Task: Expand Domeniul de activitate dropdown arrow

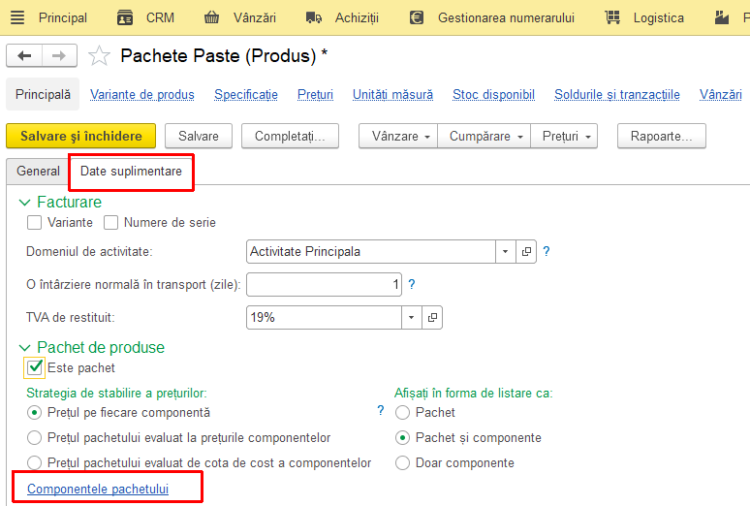Action: pyautogui.click(x=505, y=251)
